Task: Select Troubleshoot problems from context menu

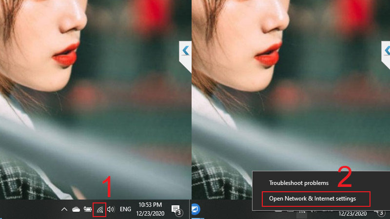Action: click(299, 183)
